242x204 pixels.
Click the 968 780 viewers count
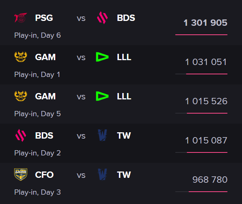coord(210,180)
